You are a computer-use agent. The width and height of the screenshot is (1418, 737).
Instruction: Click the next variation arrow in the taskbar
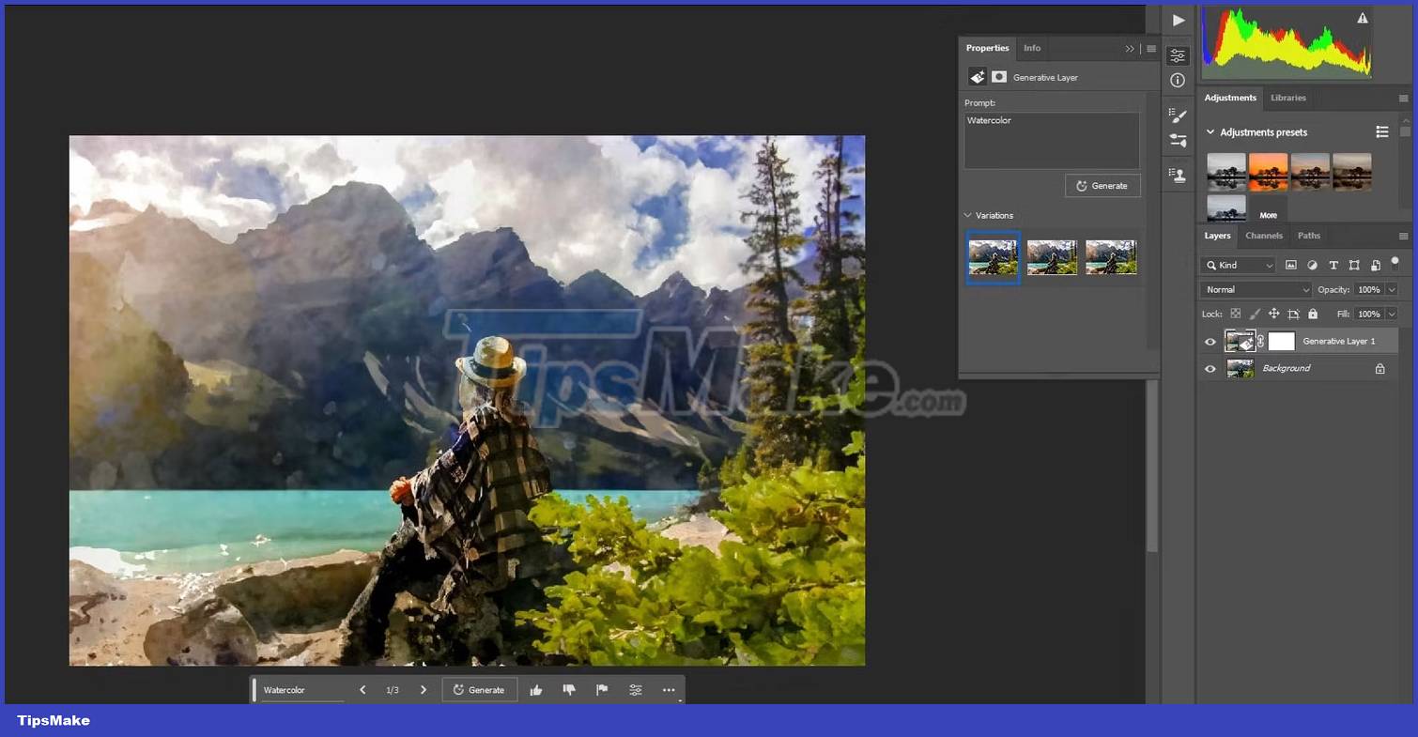point(424,689)
